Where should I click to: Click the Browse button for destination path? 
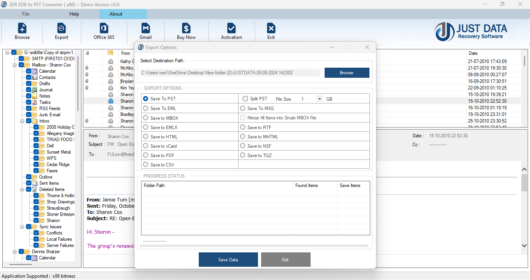click(346, 73)
